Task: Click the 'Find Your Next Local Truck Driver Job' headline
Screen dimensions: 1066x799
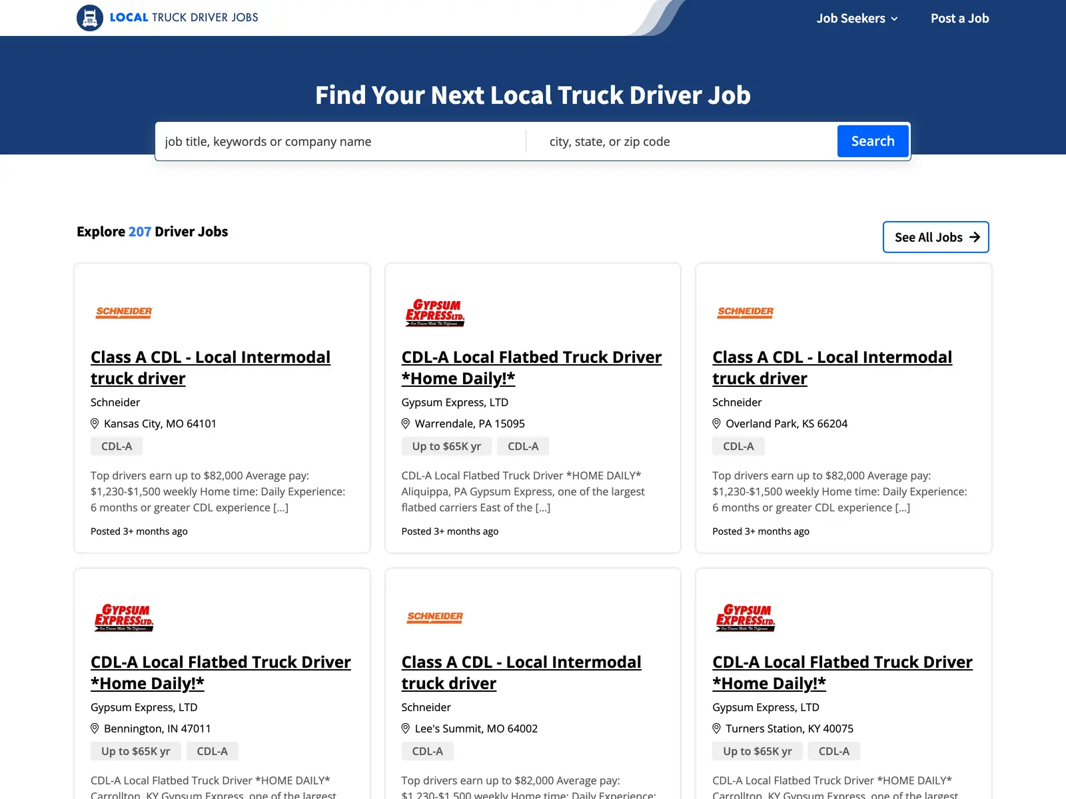Action: [533, 95]
